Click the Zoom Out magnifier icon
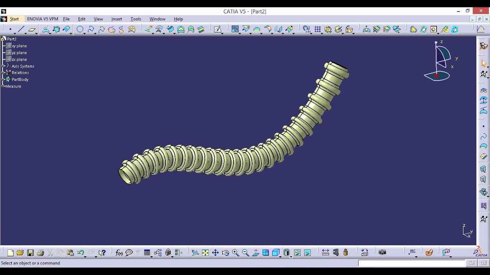 click(x=245, y=252)
